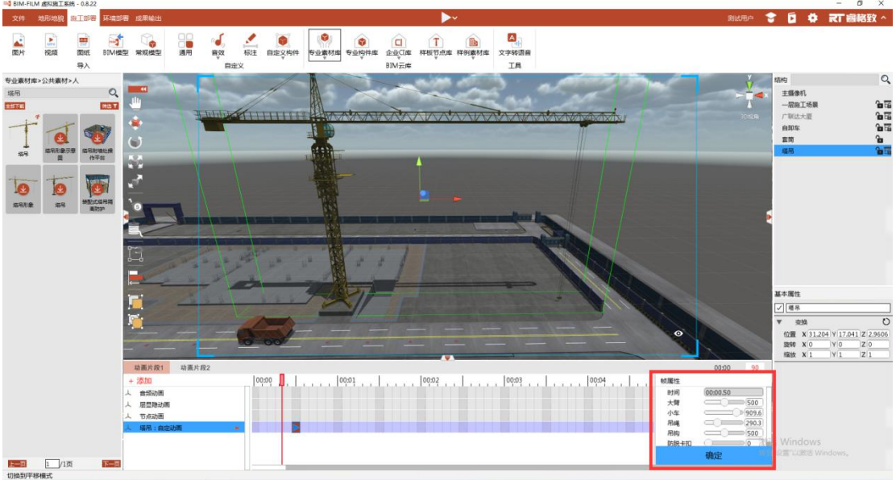Click the search icon in structure panel
Screen dimensions: 896x480
pos(886,80)
